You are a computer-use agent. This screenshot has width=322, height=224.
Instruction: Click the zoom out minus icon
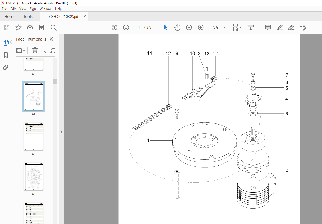coord(189,27)
